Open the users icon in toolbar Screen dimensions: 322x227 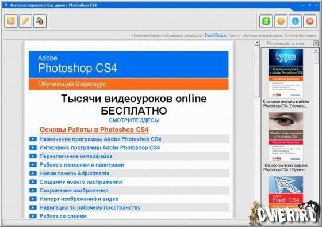(40, 21)
